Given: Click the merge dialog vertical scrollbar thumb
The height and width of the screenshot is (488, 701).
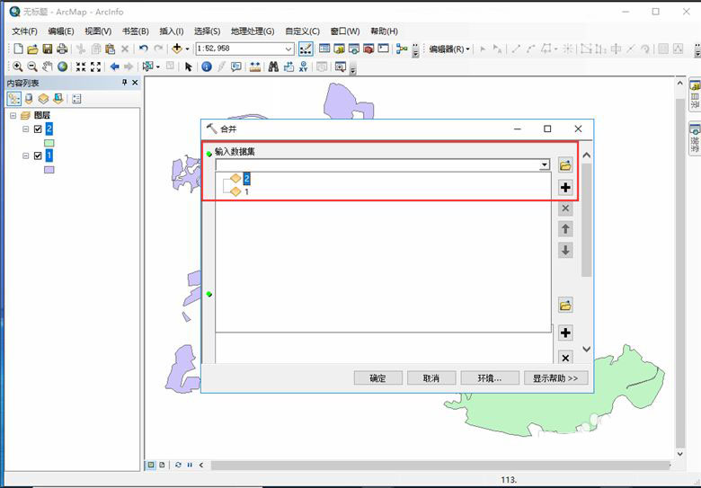Looking at the screenshot, I should [x=587, y=220].
